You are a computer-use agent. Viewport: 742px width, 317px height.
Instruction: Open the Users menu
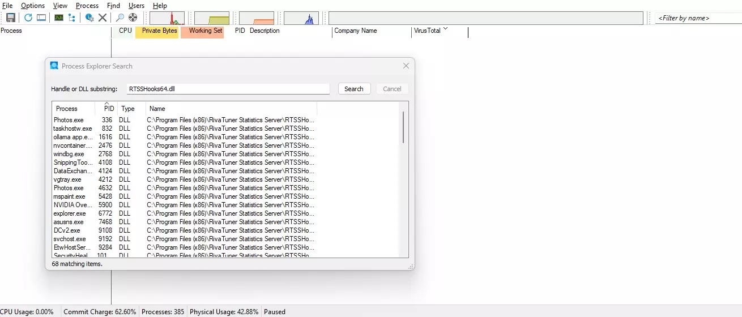[137, 6]
